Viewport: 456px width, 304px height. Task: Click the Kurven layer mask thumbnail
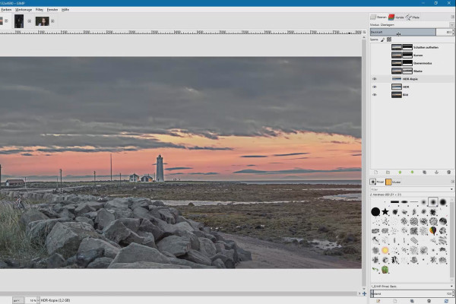pos(407,55)
